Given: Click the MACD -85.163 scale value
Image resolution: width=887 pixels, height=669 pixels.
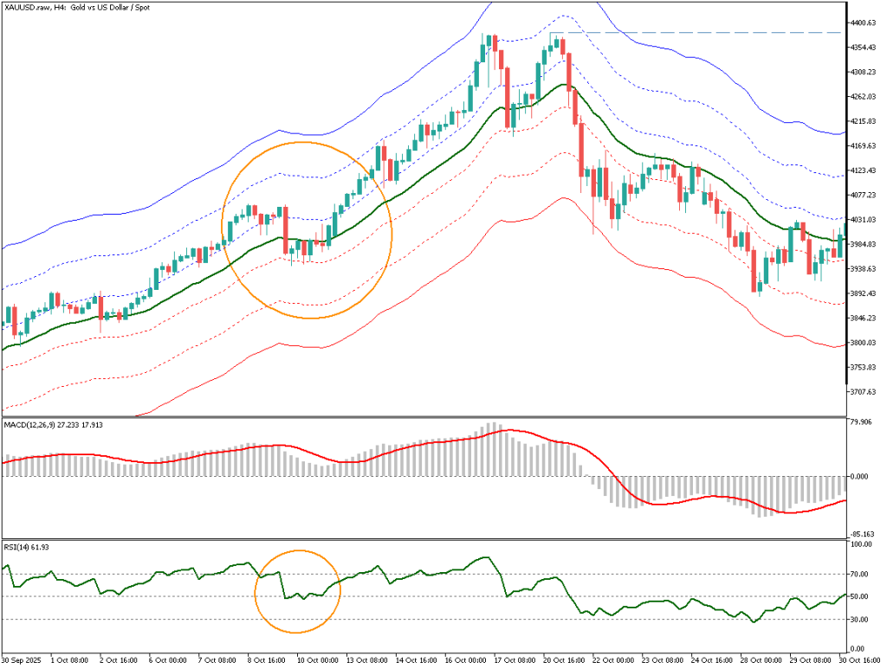Looking at the screenshot, I should pyautogui.click(x=862, y=534).
